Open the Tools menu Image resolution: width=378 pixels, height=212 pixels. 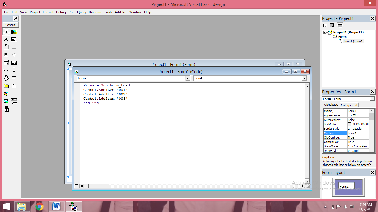(x=108, y=12)
